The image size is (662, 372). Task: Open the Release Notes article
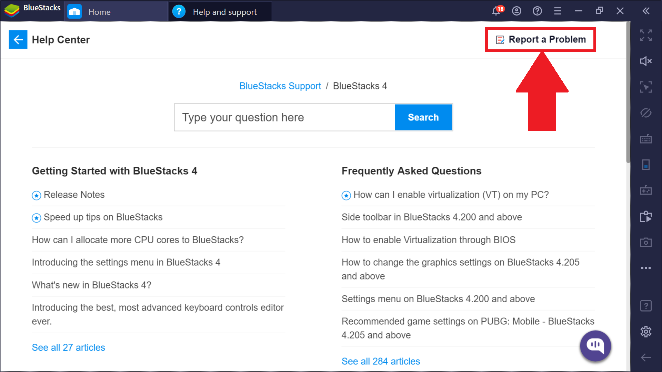click(74, 195)
